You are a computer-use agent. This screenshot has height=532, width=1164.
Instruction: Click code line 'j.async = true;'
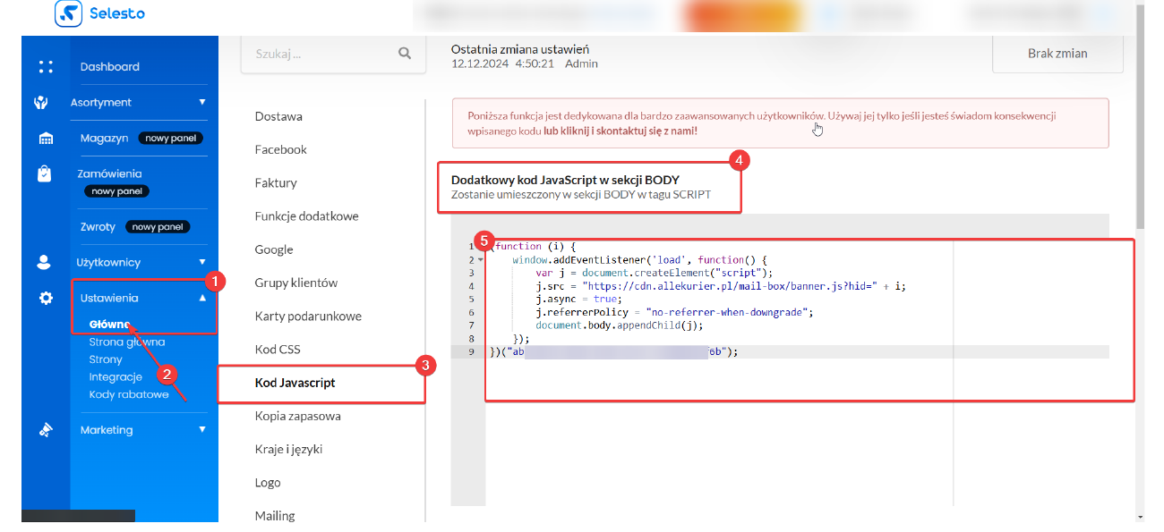click(578, 300)
